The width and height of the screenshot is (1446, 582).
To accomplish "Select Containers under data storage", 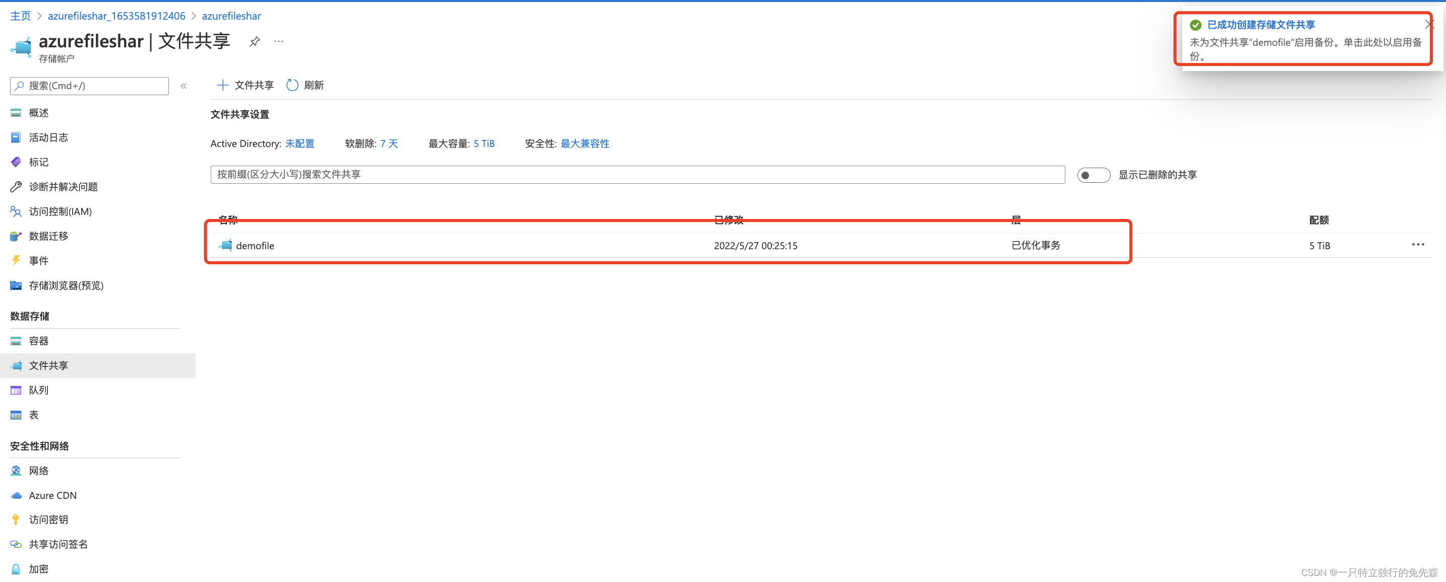I will (39, 341).
